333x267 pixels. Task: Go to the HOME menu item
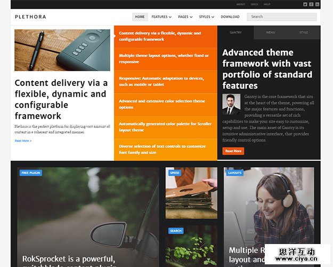tap(140, 17)
